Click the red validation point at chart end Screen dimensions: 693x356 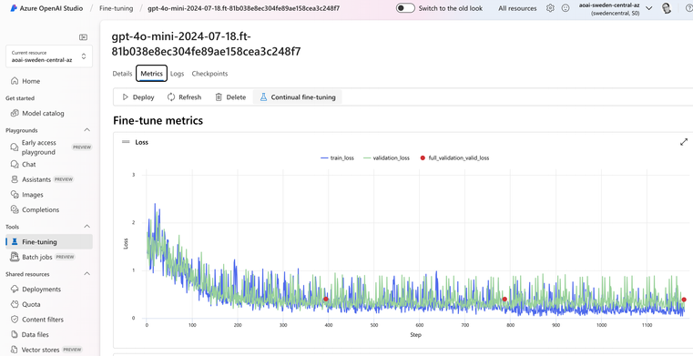684,300
